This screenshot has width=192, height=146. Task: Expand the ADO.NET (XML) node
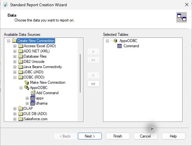click(15, 51)
